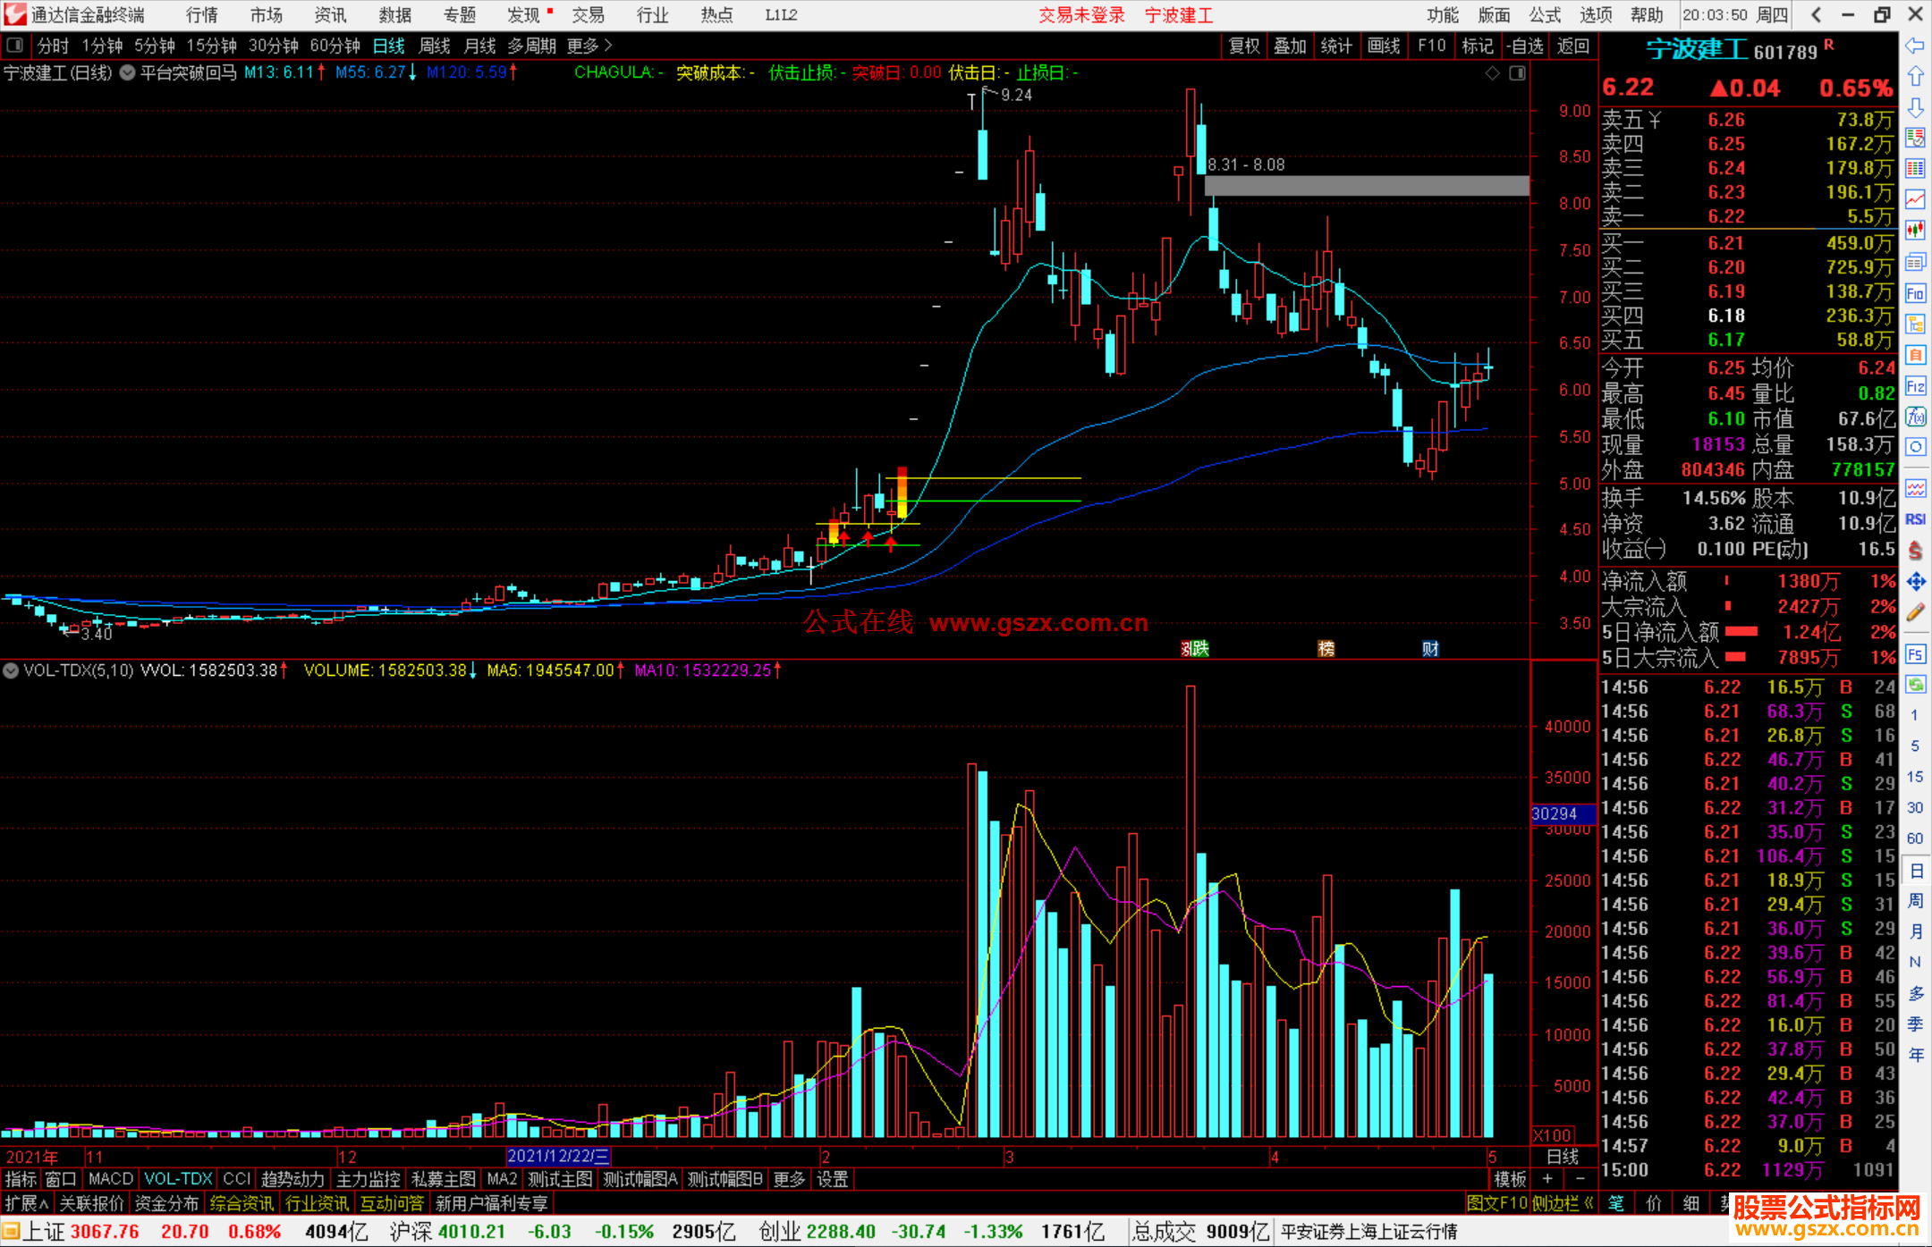Click the 财 marker on chart bottom
This screenshot has width=1932, height=1247.
pyautogui.click(x=1430, y=649)
